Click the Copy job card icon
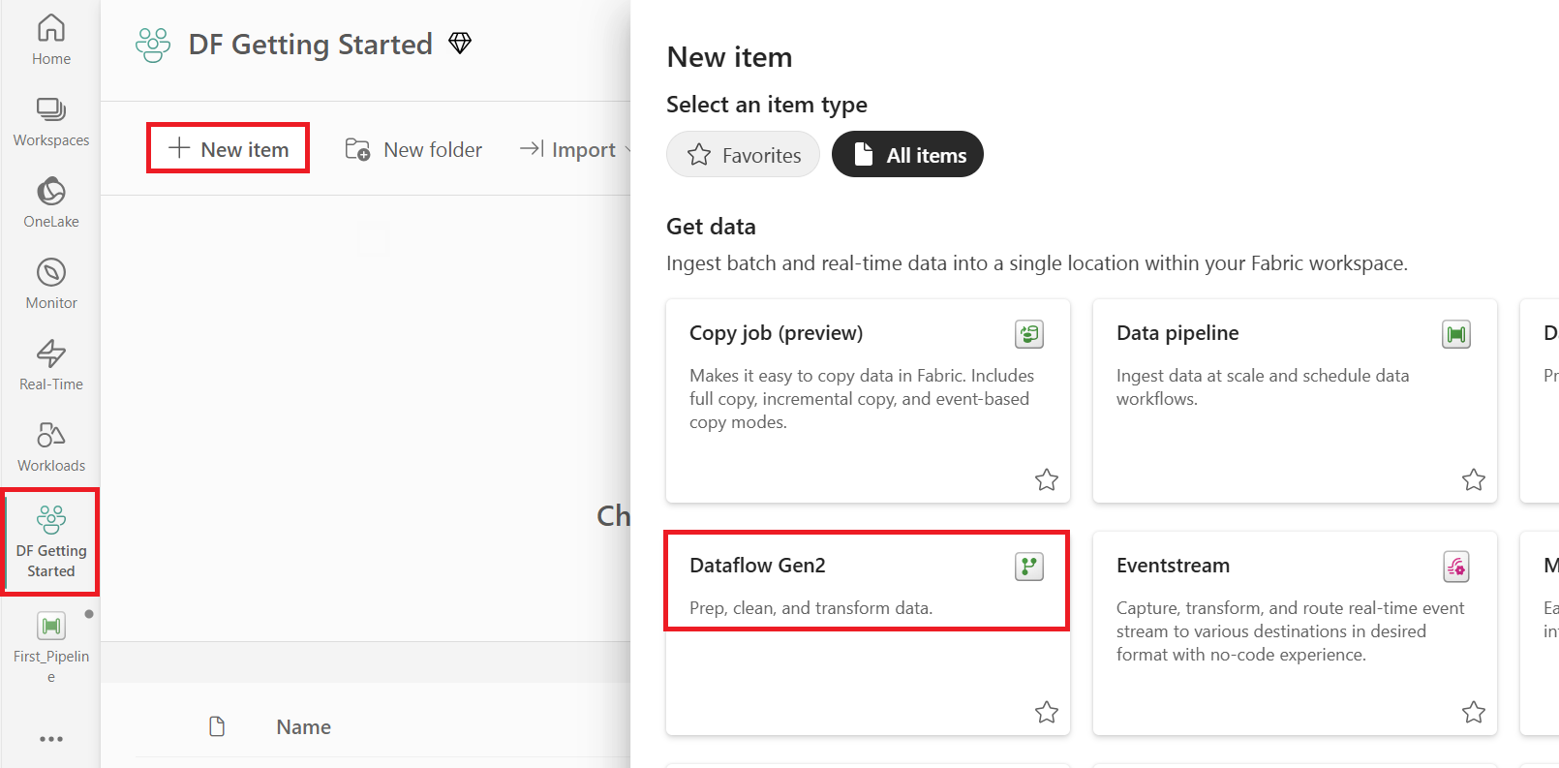The width and height of the screenshot is (1559, 768). (1028, 334)
